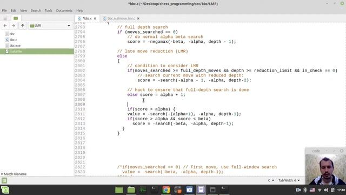Click the webcam video in code window
The image size is (346, 195).
point(325,170)
